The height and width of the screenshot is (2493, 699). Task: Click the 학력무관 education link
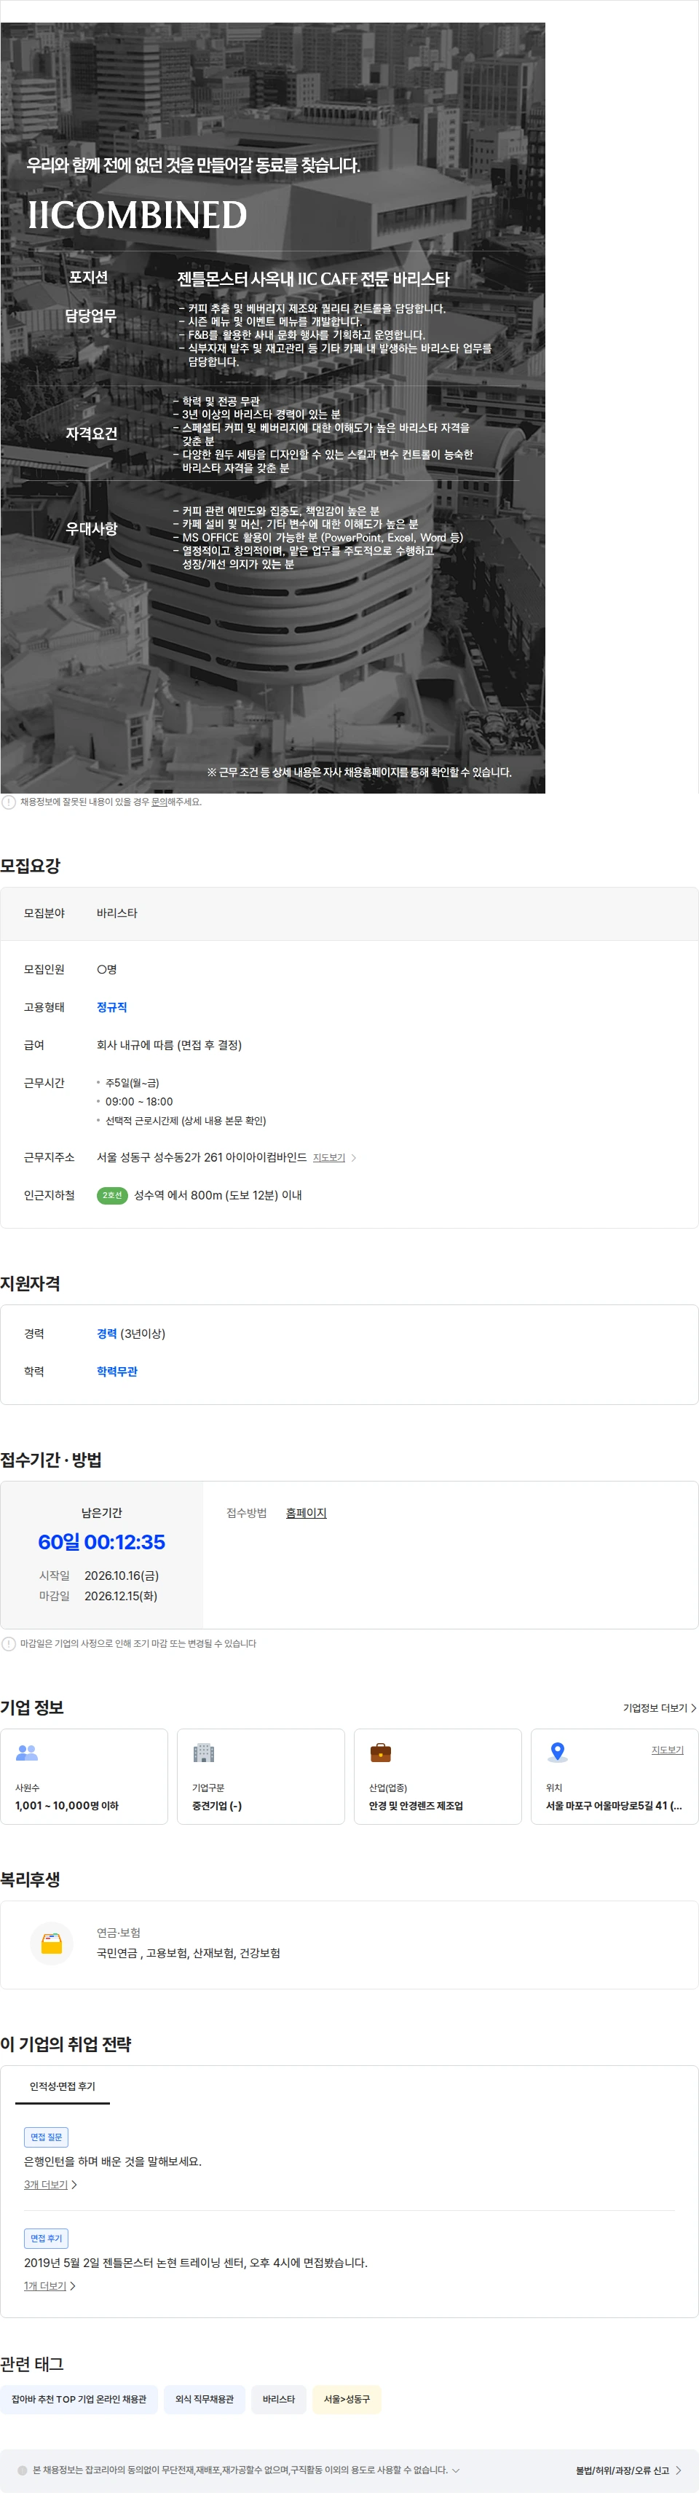pos(117,1371)
